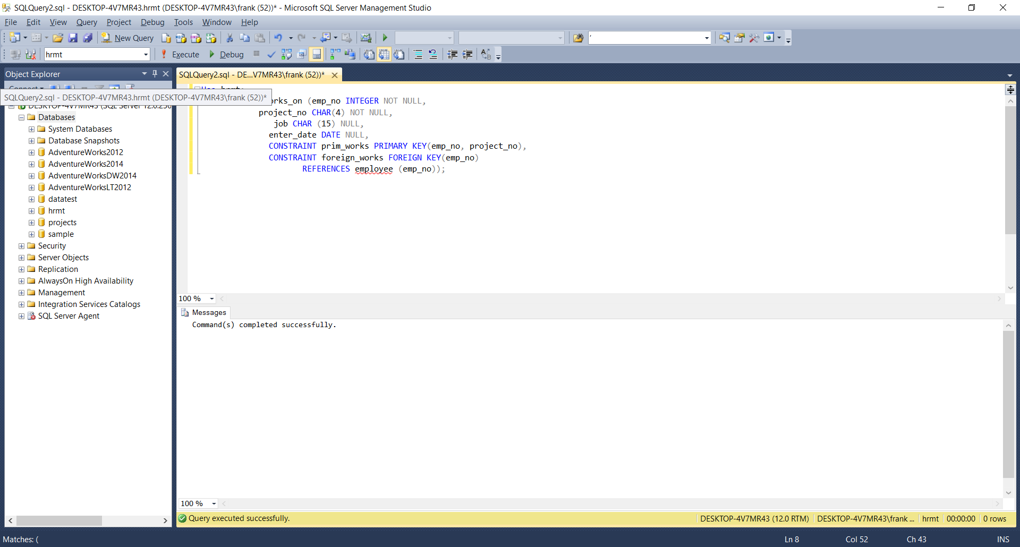
Task: Close the Object Explorer panel
Action: [x=166, y=74]
